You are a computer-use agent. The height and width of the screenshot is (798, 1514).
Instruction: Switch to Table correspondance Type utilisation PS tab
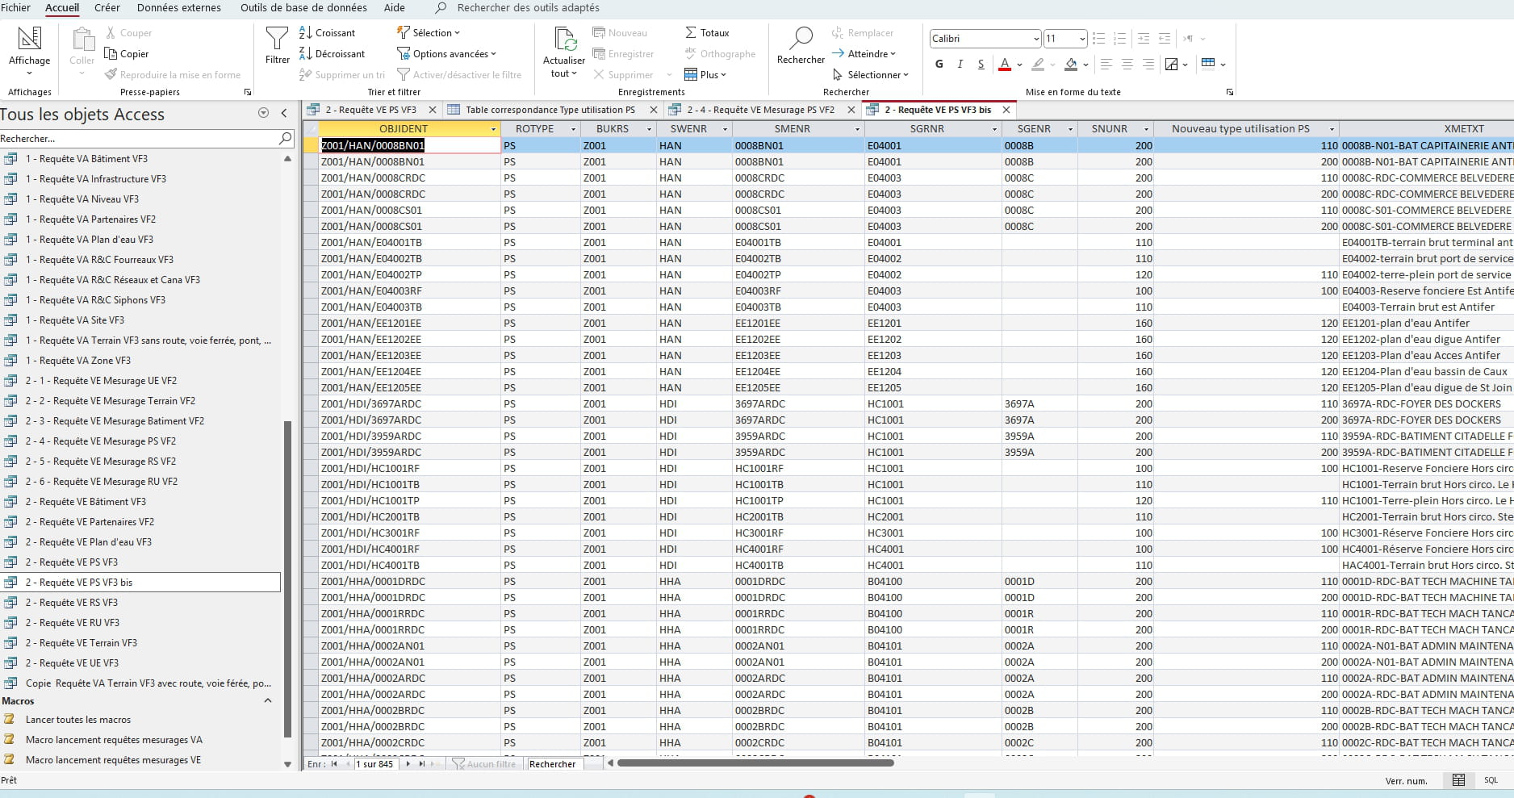550,110
